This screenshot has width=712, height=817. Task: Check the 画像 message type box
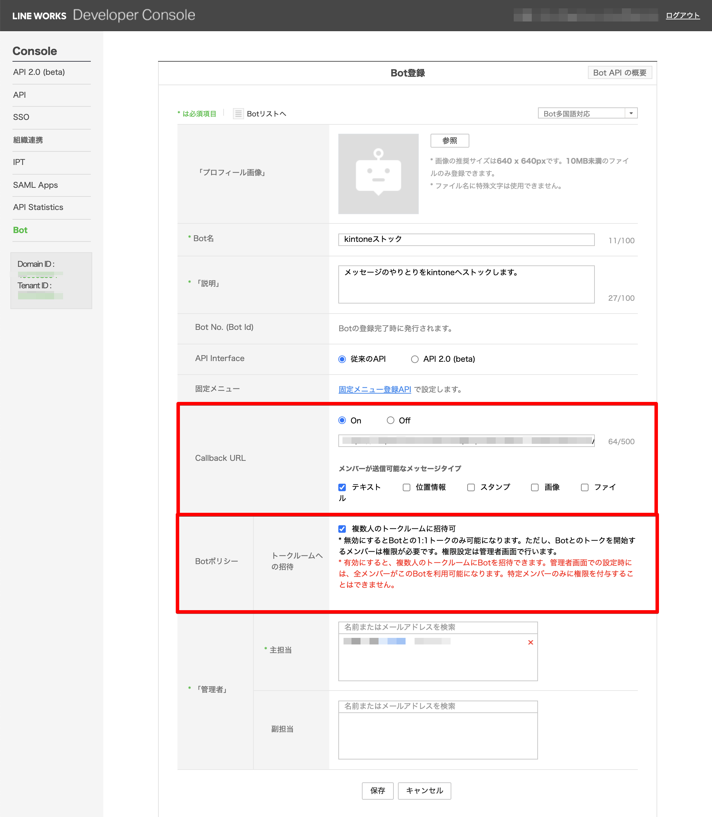(x=535, y=487)
